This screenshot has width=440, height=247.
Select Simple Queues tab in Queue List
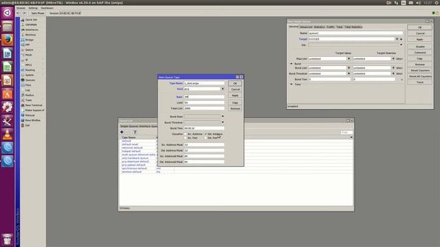pyautogui.click(x=129, y=126)
